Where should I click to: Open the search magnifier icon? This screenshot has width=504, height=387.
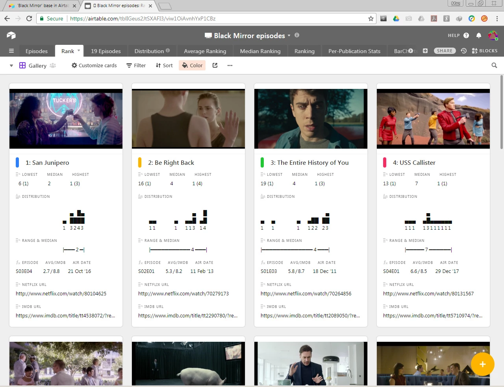pos(494,65)
